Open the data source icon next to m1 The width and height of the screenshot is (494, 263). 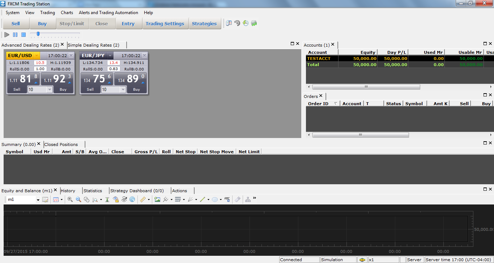pos(45,199)
